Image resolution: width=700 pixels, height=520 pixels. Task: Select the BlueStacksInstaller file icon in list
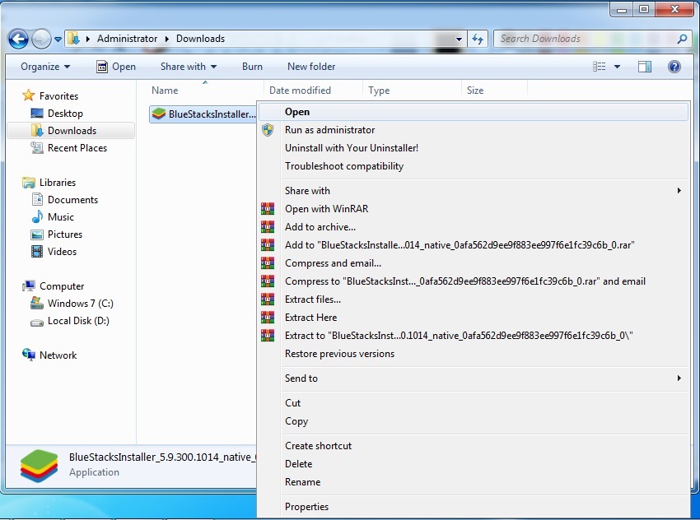tap(159, 114)
